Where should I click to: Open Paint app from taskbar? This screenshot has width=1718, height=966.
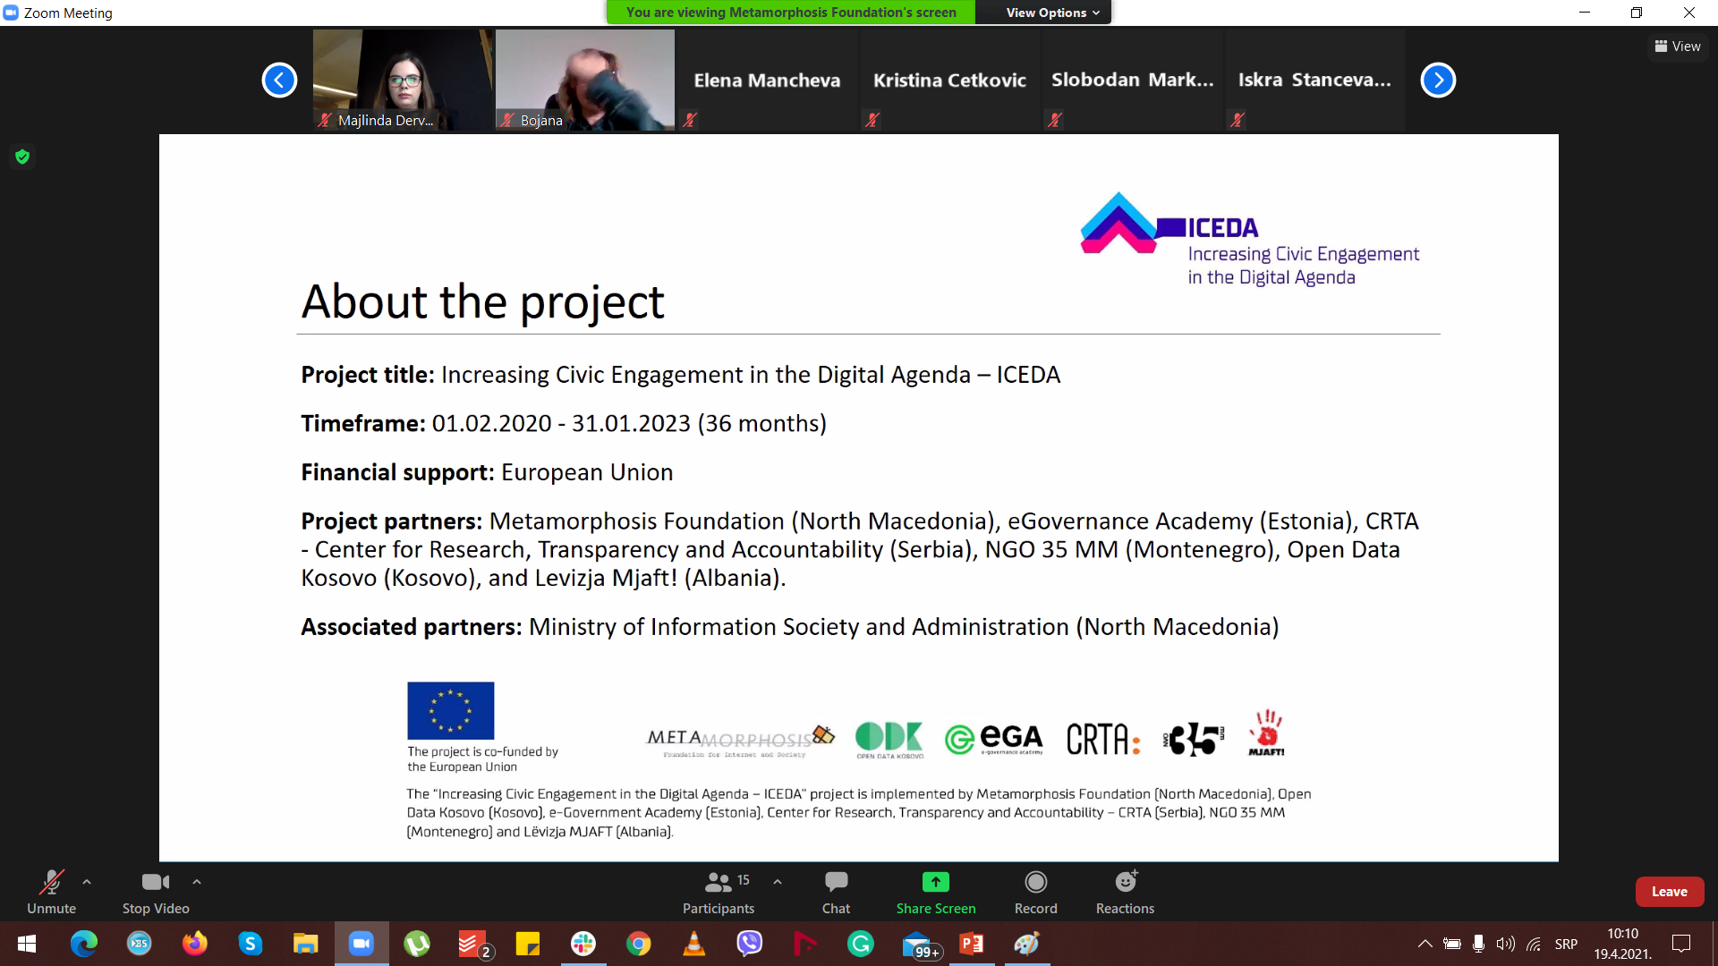[x=1027, y=944]
